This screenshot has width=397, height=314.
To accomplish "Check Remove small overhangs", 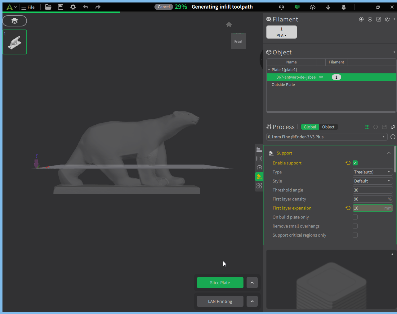I will pyautogui.click(x=355, y=226).
